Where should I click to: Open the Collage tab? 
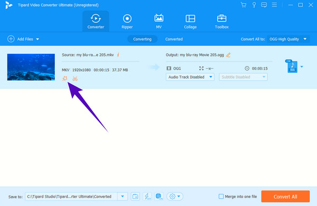[190, 21]
